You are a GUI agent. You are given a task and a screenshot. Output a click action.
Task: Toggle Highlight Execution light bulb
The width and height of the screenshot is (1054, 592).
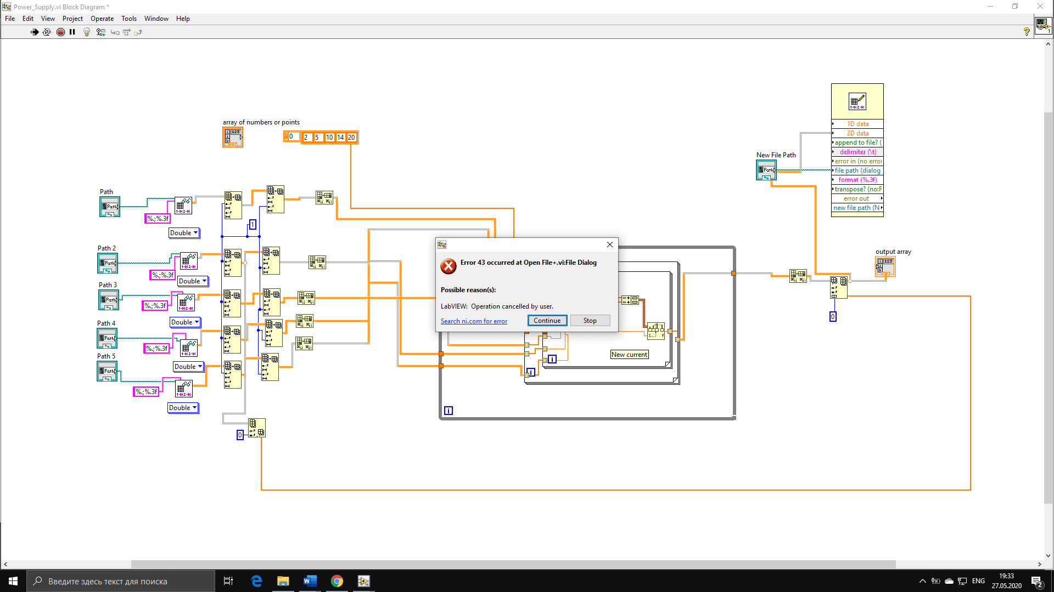coord(87,32)
